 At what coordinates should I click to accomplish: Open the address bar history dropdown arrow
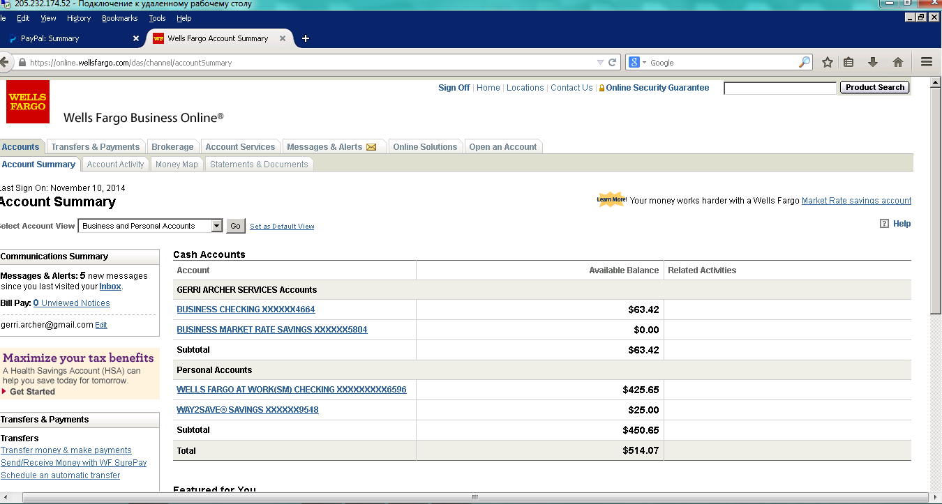pyautogui.click(x=600, y=62)
